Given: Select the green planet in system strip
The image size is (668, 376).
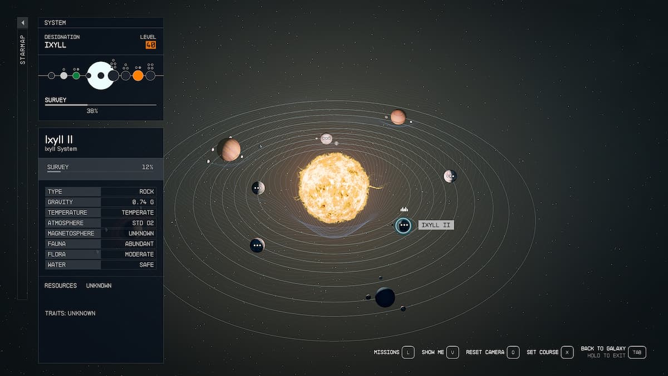Looking at the screenshot, I should pyautogui.click(x=76, y=75).
